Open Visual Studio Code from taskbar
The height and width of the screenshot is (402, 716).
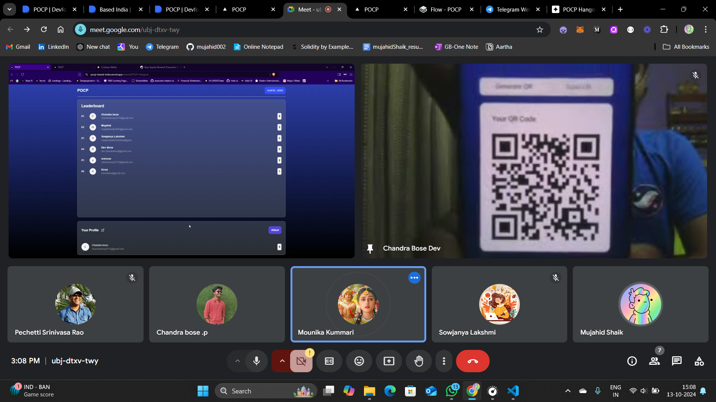click(x=513, y=391)
